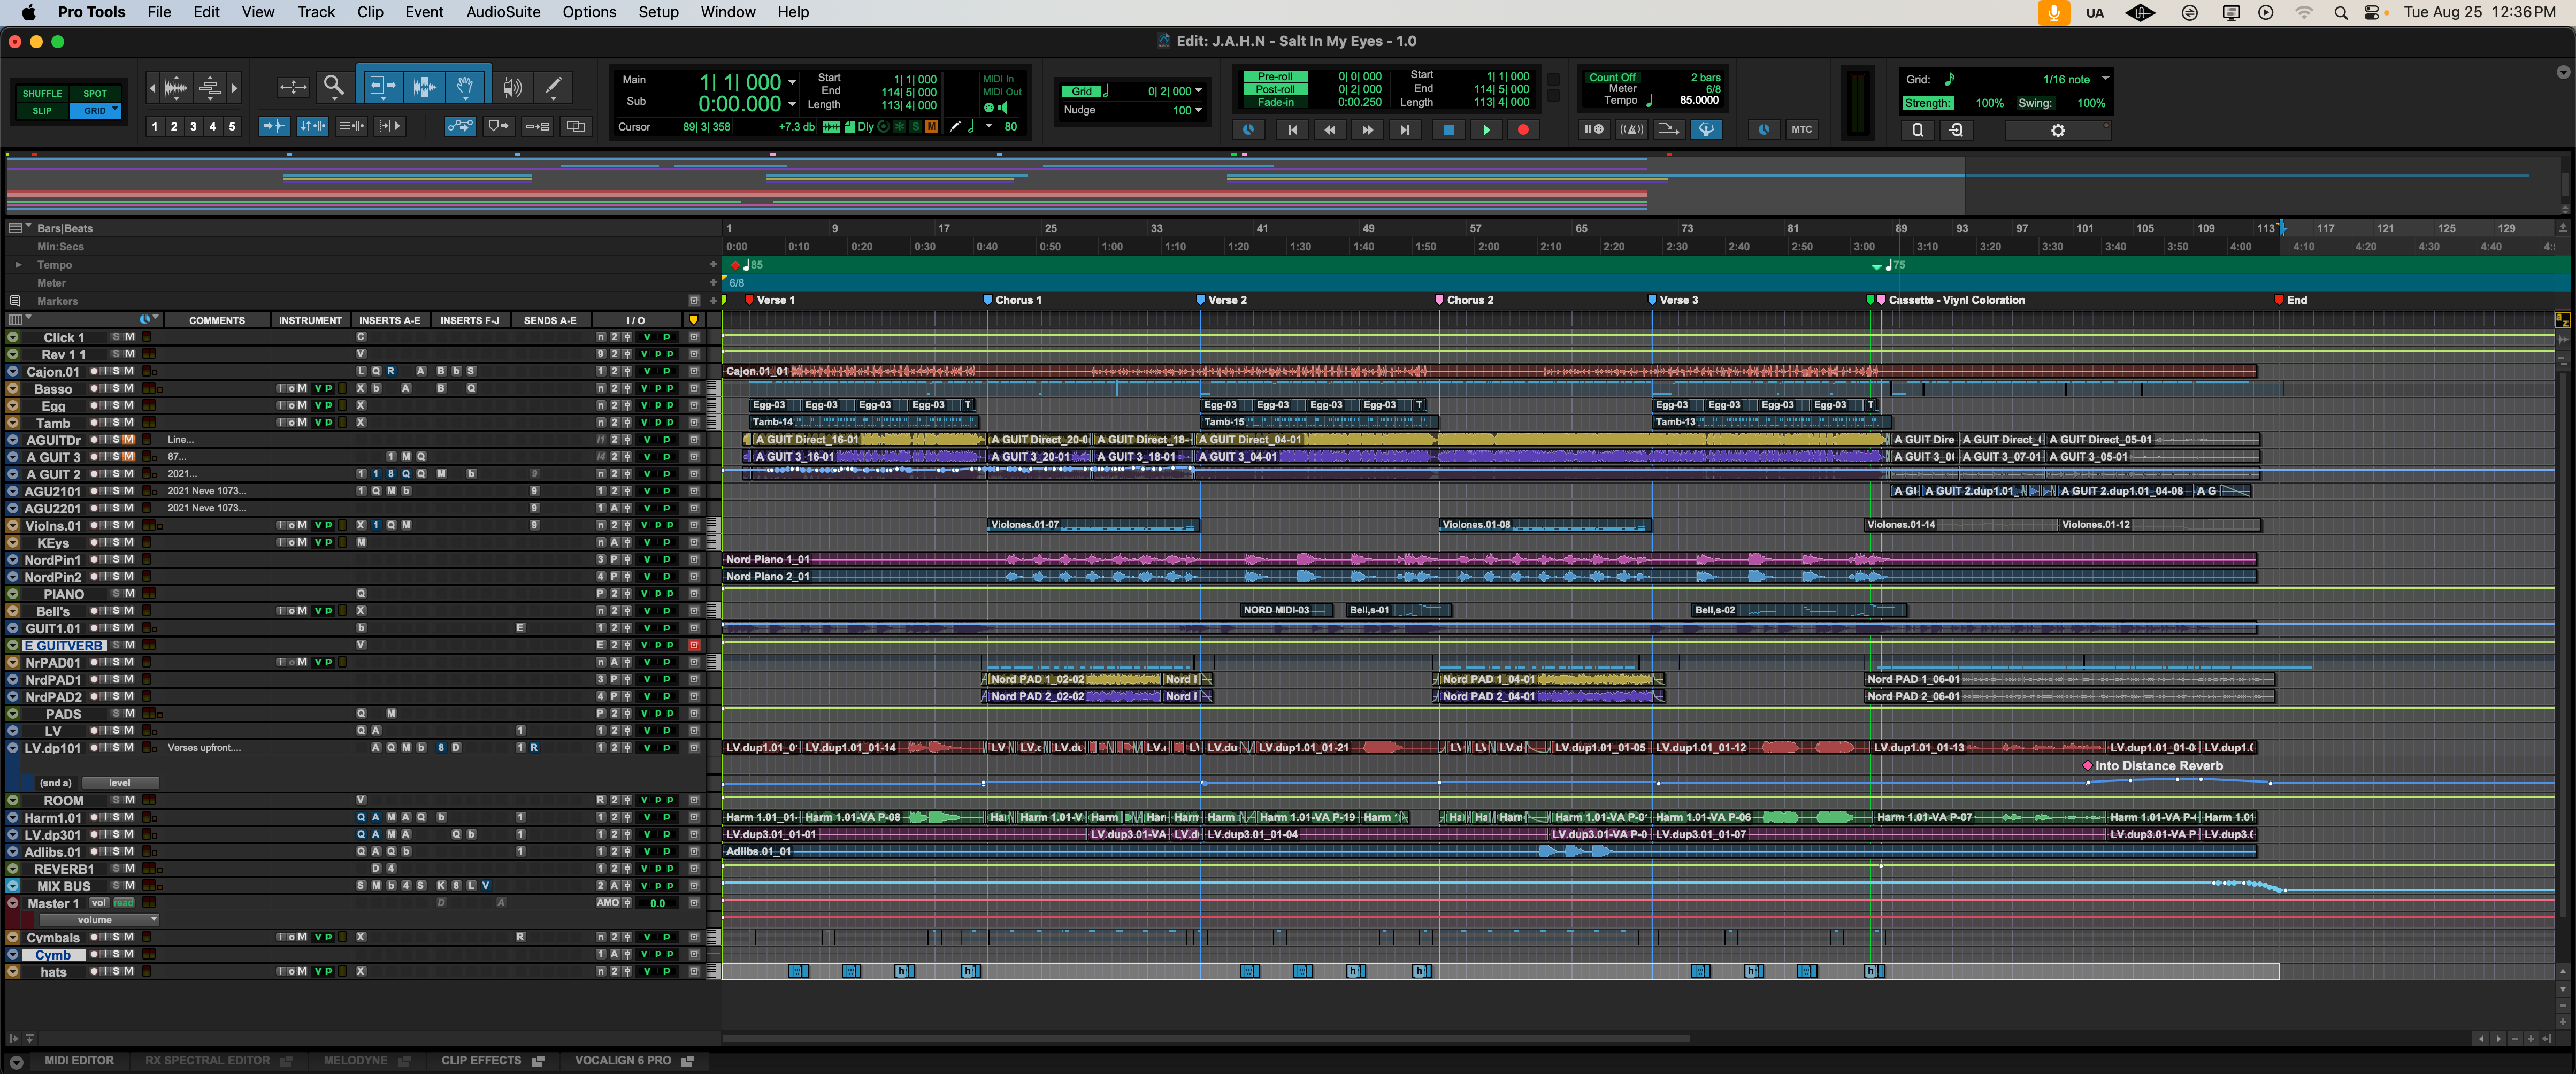Enable Shuffle edit mode
The width and height of the screenshot is (2576, 1074).
(42, 94)
